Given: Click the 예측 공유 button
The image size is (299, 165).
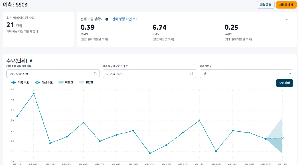Looking at the screenshot, I should coord(265,5).
